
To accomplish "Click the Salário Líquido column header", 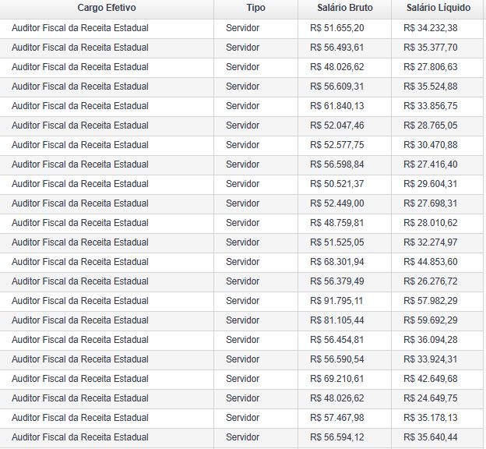I will pos(438,8).
